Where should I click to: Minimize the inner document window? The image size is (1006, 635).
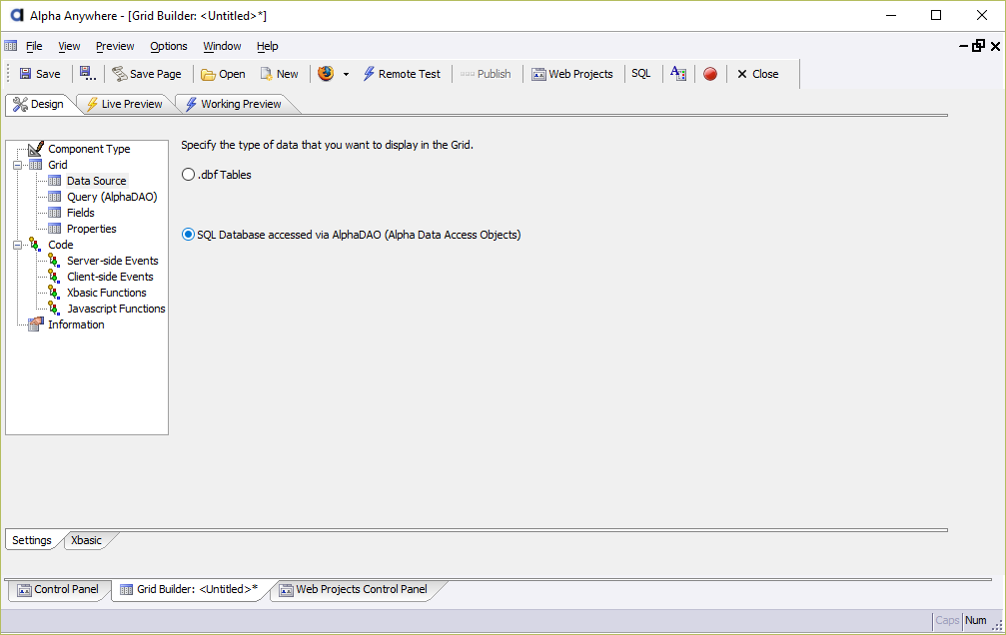tap(964, 46)
